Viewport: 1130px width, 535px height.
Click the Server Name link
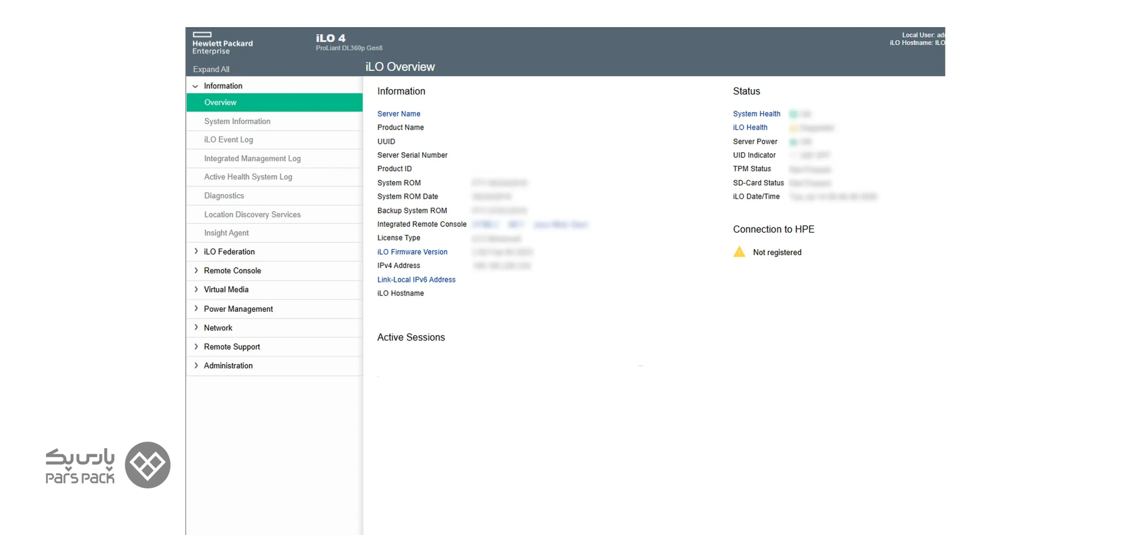coord(398,113)
